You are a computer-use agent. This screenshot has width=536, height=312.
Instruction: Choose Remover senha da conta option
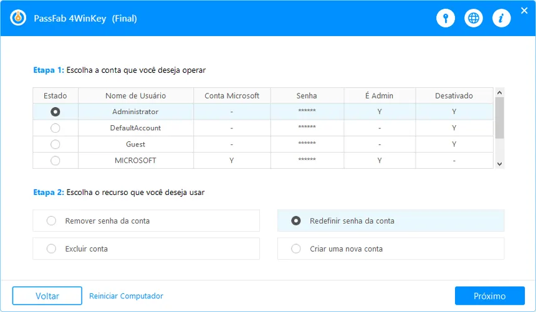tap(52, 221)
